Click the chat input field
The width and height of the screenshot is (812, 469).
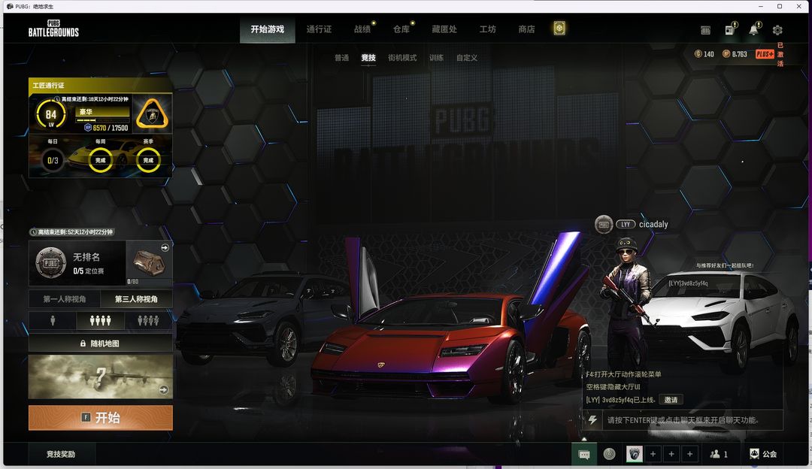coord(692,420)
